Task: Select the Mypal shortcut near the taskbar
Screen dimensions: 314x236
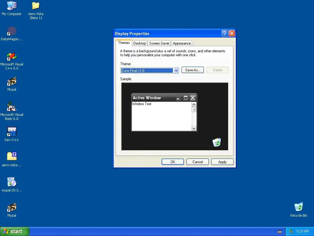Action: (x=12, y=210)
